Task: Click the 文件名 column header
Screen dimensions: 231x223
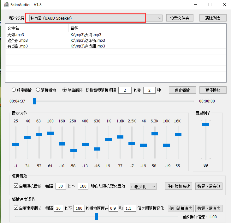Action: click(37, 28)
